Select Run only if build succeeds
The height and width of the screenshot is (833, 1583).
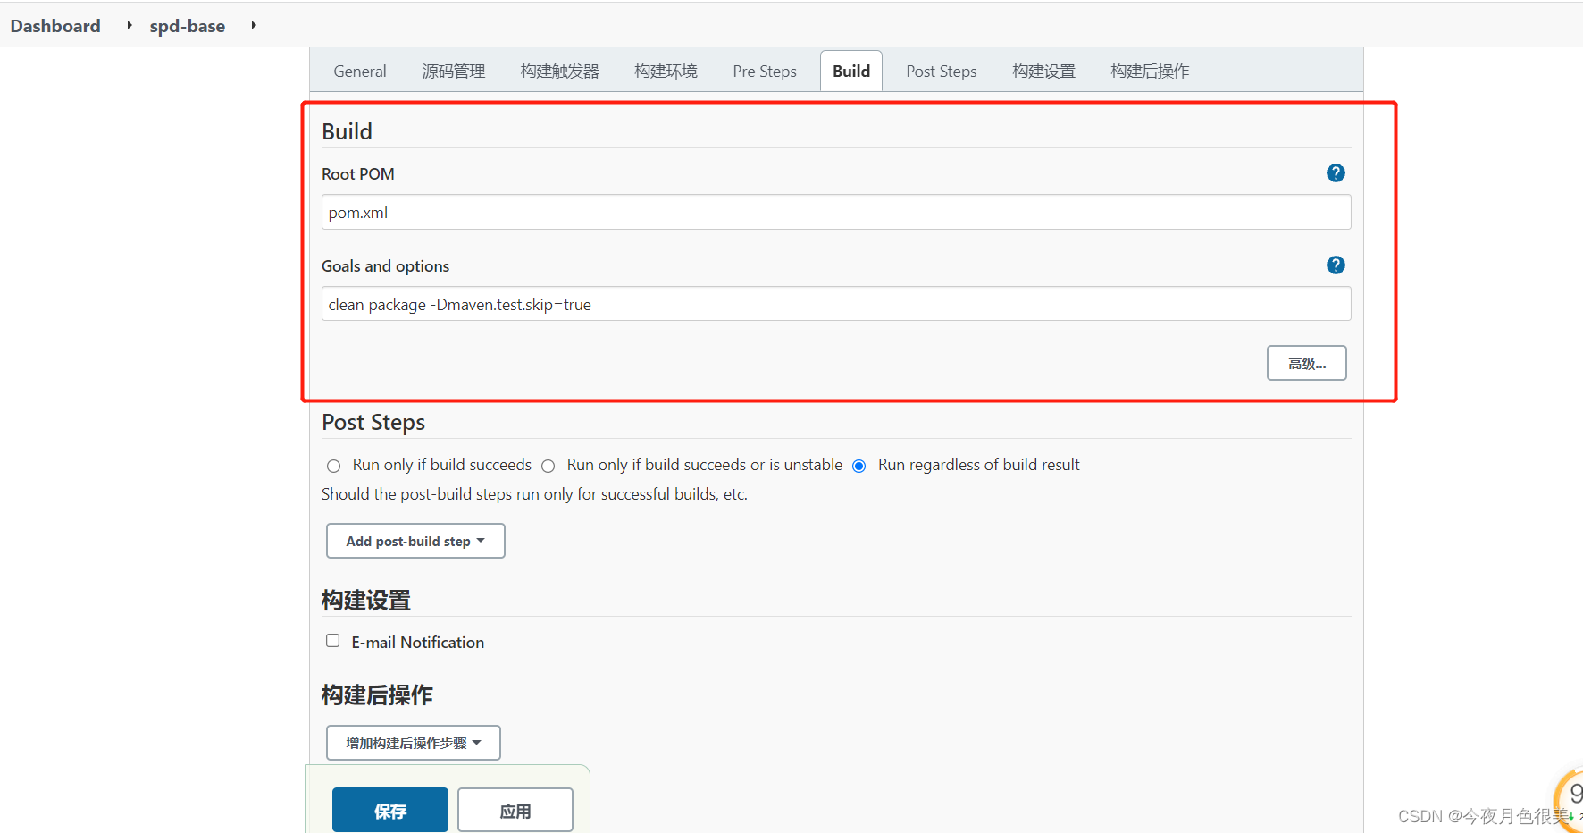(x=333, y=466)
